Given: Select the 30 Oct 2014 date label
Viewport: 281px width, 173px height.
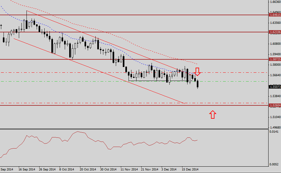Looking at the screenshot, I should 108,169.
